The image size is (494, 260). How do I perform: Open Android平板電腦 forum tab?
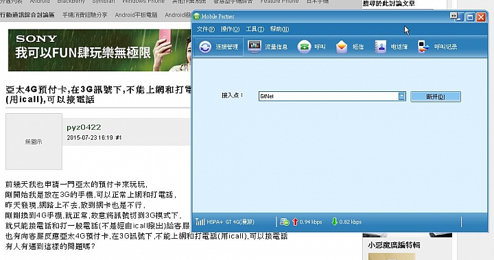click(x=136, y=15)
